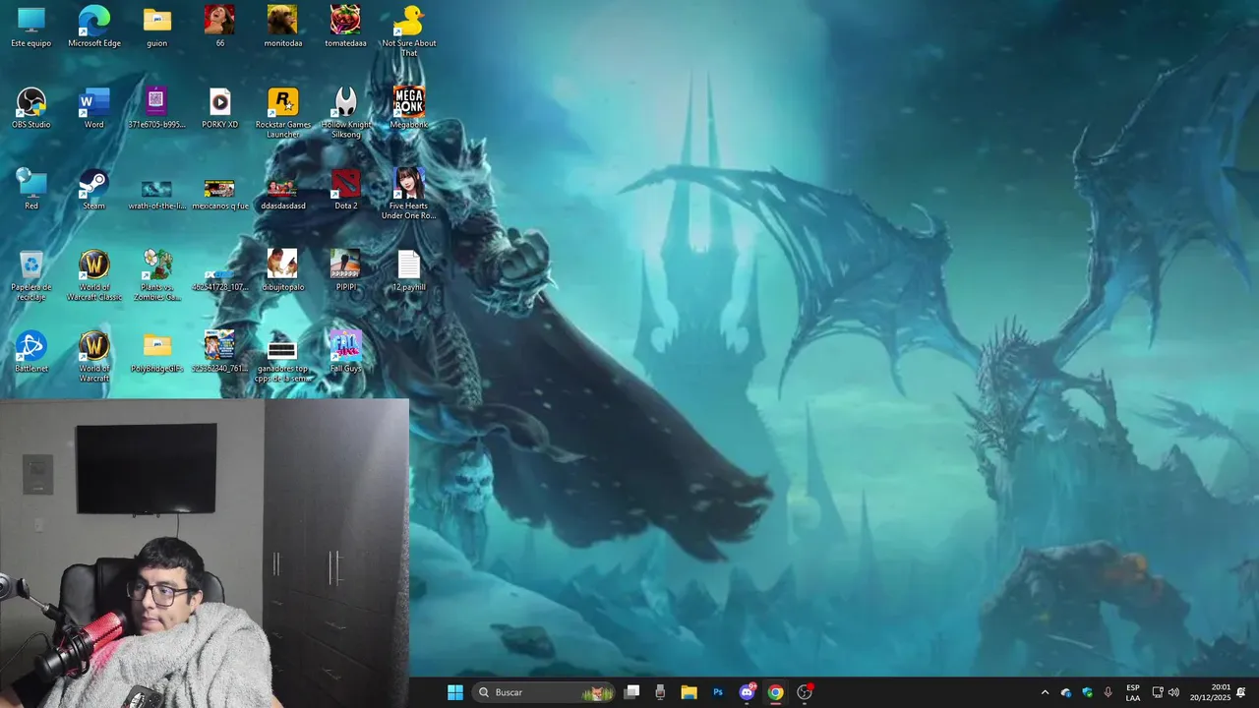Open the microphone app in taskbar
This screenshot has width=1259, height=708.
coord(660,692)
